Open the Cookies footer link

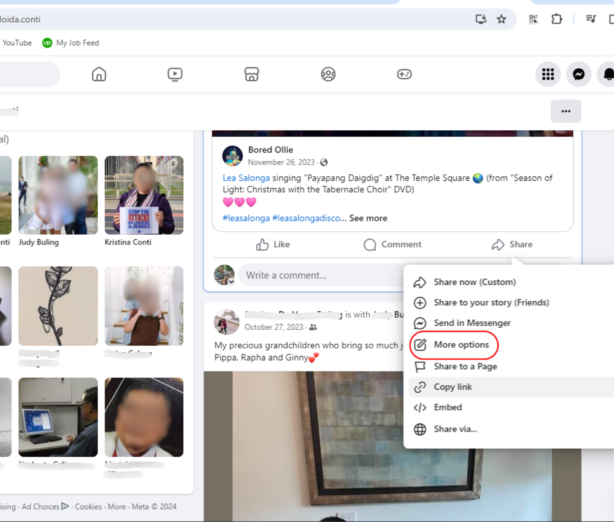click(x=88, y=507)
